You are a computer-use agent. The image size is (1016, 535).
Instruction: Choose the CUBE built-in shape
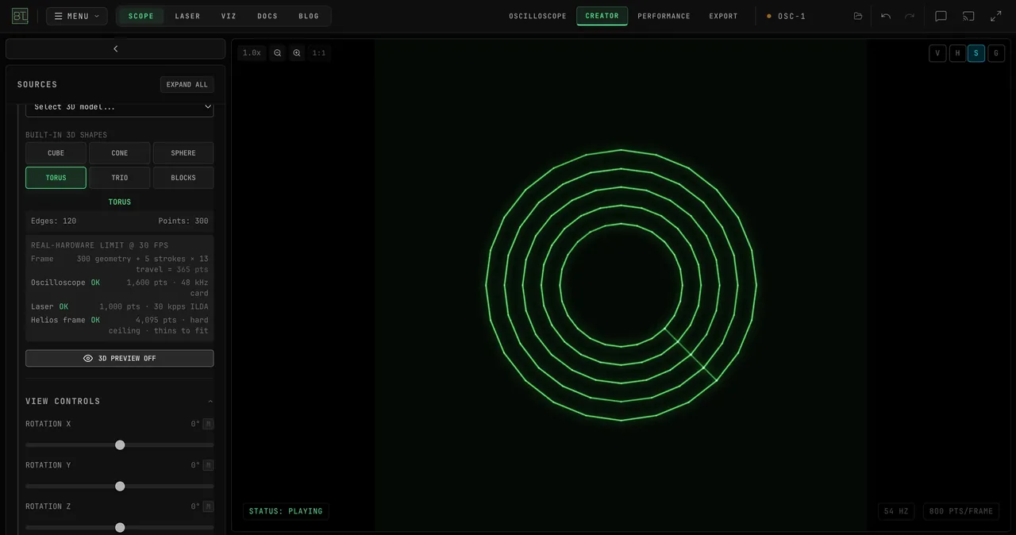coord(56,153)
